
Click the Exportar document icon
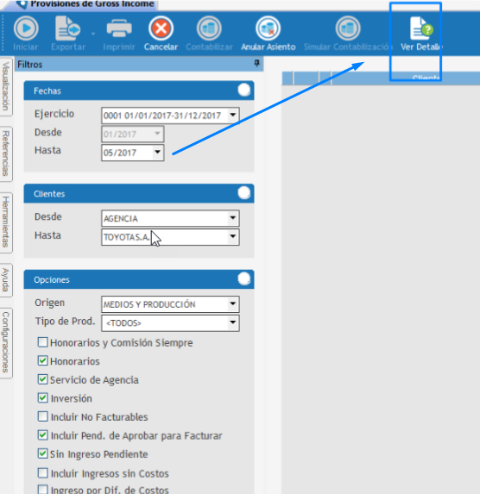coord(67,28)
